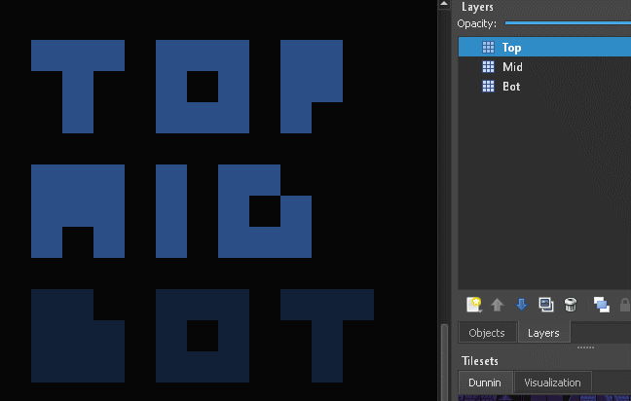Viewport: 631px width, 401px height.
Task: Select the Mid layer row
Action: click(544, 66)
